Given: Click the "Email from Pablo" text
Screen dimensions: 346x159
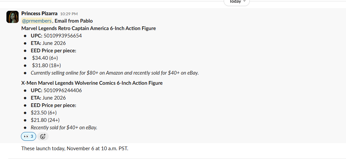Looking at the screenshot, I should pos(74,21).
